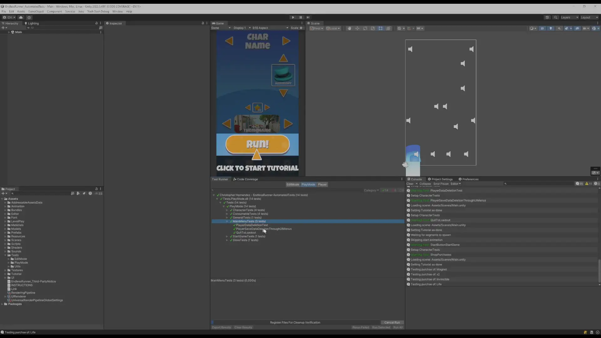
Task: Open the File menu
Action: pos(4,12)
